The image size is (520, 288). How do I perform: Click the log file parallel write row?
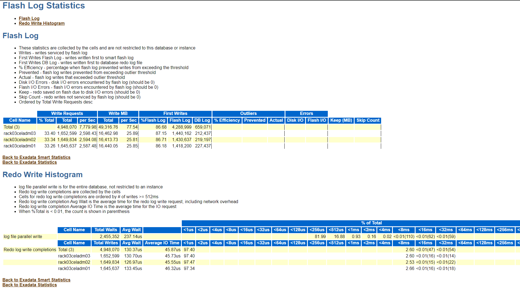point(23,236)
